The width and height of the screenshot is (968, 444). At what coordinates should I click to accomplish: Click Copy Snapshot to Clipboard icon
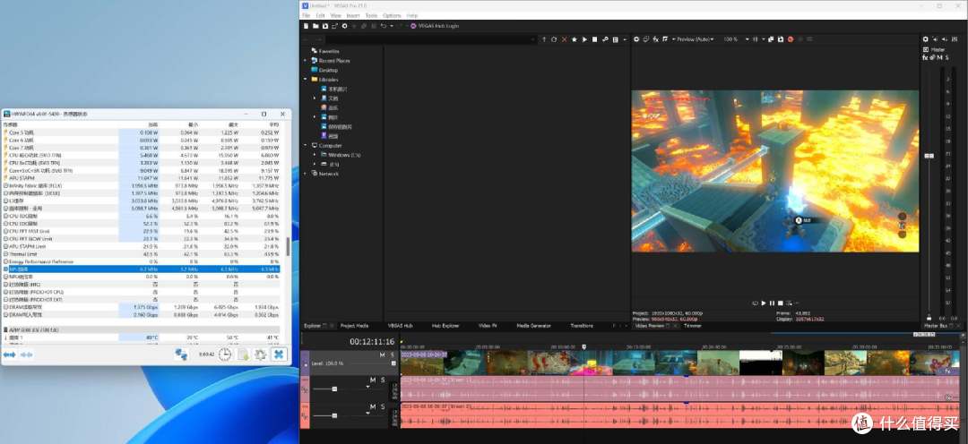tap(771, 39)
